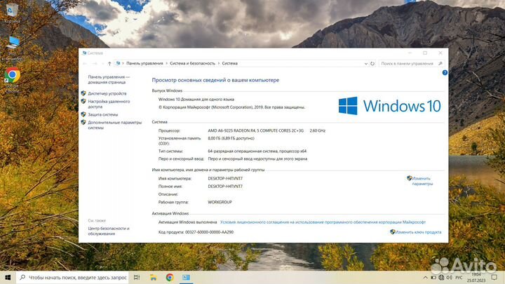Expand chevron after Панель управления breadcrumb
The image size is (505, 284).
tap(166, 63)
